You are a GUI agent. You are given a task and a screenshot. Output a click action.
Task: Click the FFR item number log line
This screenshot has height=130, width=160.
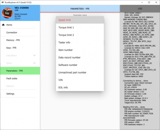(x=139, y=114)
